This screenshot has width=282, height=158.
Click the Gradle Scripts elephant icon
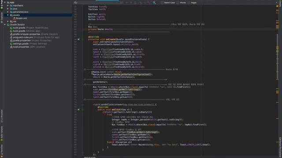(x=8, y=25)
